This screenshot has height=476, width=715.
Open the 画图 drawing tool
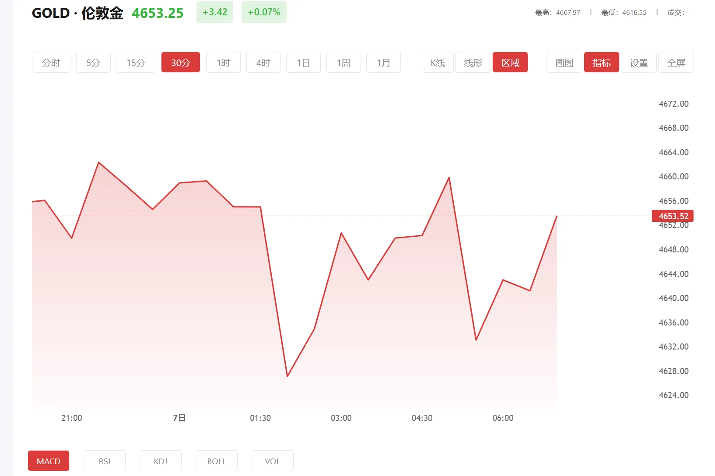click(564, 62)
